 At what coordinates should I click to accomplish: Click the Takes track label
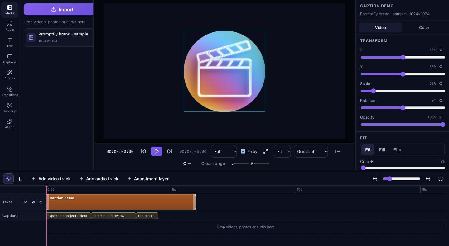coord(7,202)
